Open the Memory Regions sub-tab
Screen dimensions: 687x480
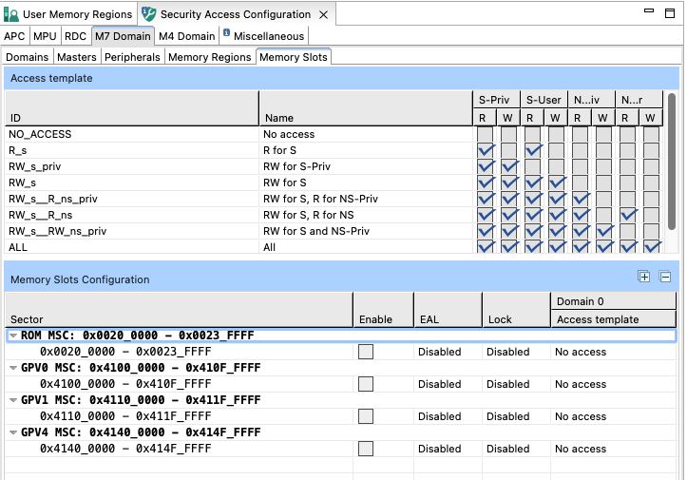pos(210,57)
